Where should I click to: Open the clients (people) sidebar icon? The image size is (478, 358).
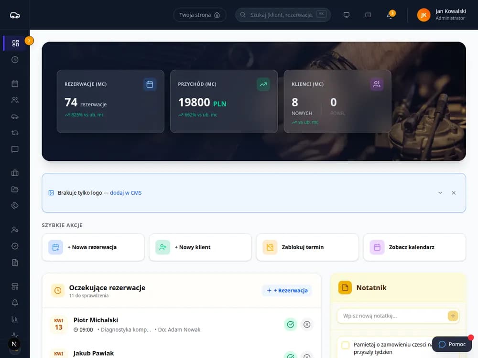[x=15, y=100]
